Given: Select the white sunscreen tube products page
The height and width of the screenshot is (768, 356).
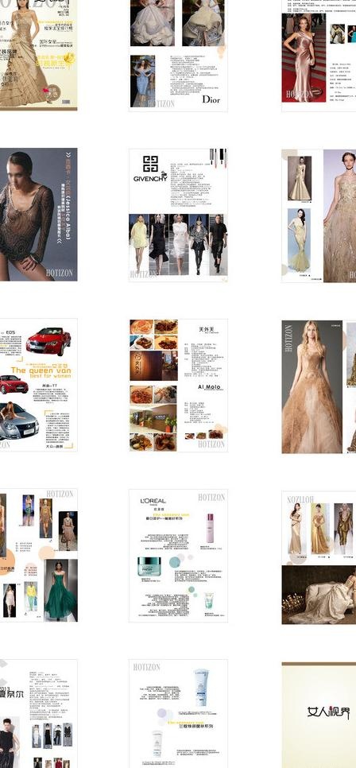Looking at the screenshot, I should (x=178, y=714).
